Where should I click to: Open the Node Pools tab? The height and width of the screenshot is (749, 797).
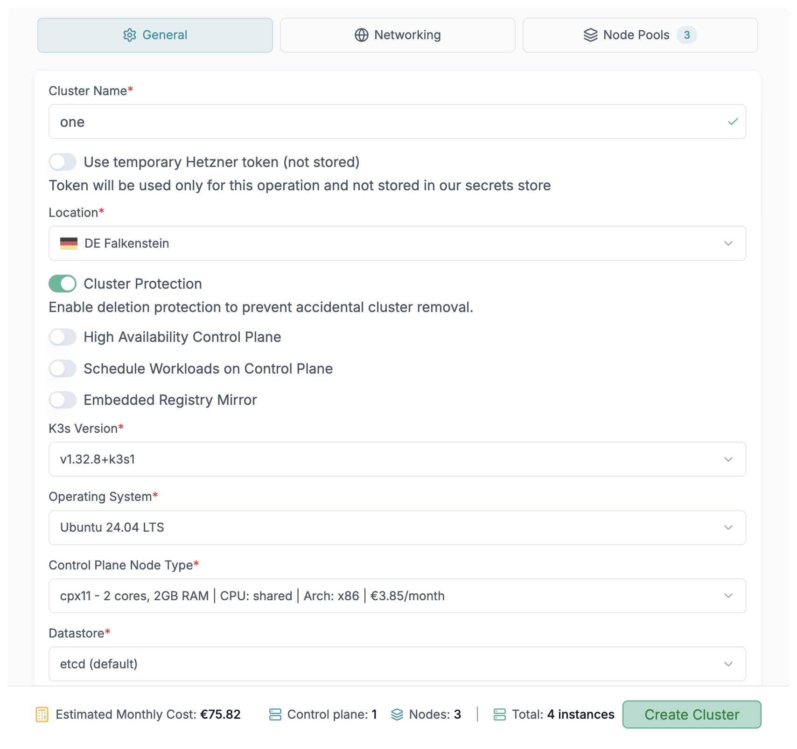[640, 35]
